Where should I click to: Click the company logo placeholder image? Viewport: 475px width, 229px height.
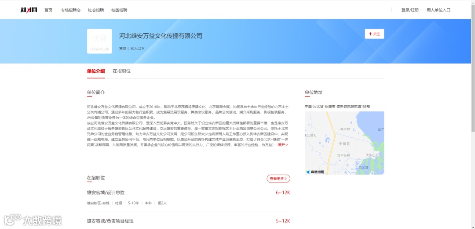(x=99, y=41)
